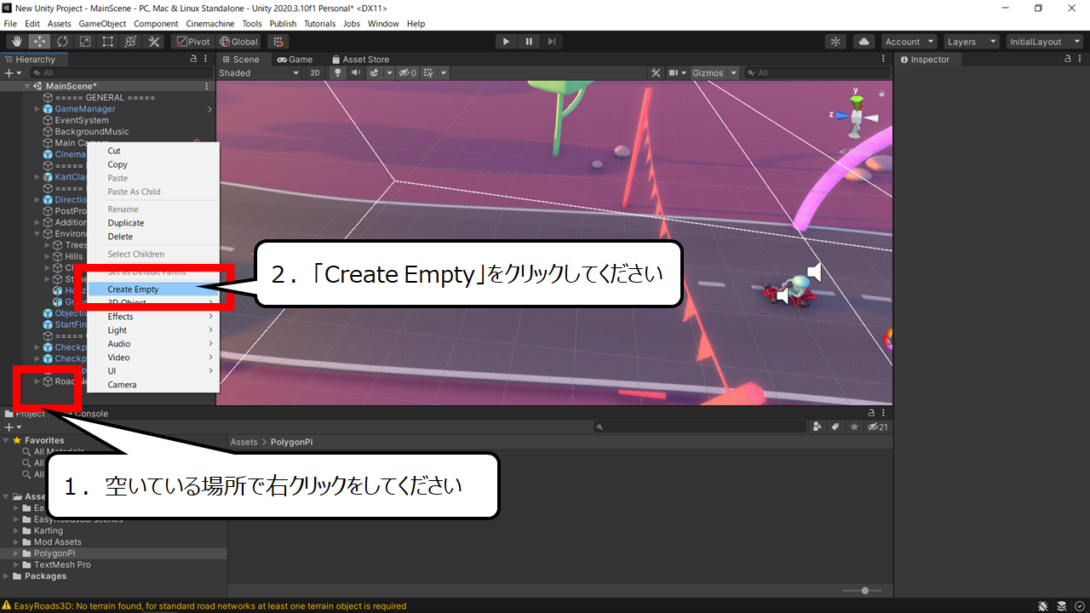Toggle Pivot handle position
This screenshot has width=1090, height=613.
(192, 41)
